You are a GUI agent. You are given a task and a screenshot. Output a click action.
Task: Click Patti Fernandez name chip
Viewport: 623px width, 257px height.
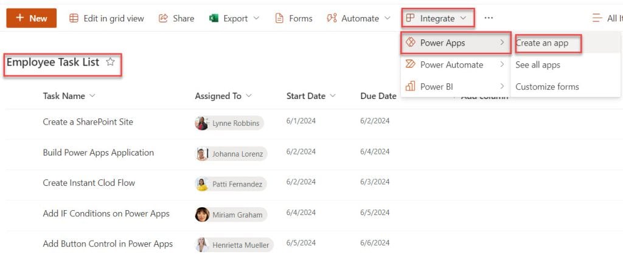[231, 184]
